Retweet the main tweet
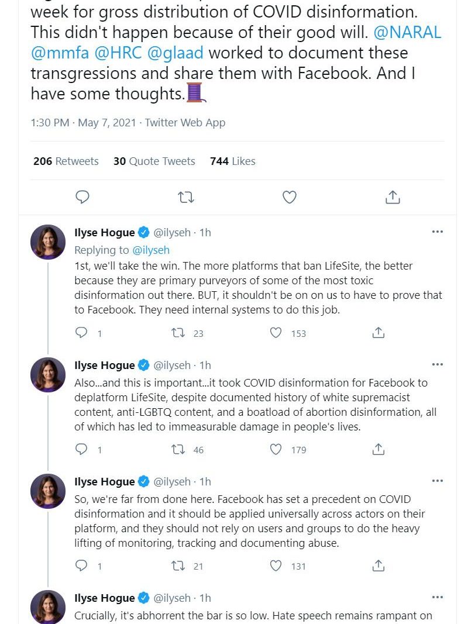This screenshot has width=468, height=624. click(186, 197)
